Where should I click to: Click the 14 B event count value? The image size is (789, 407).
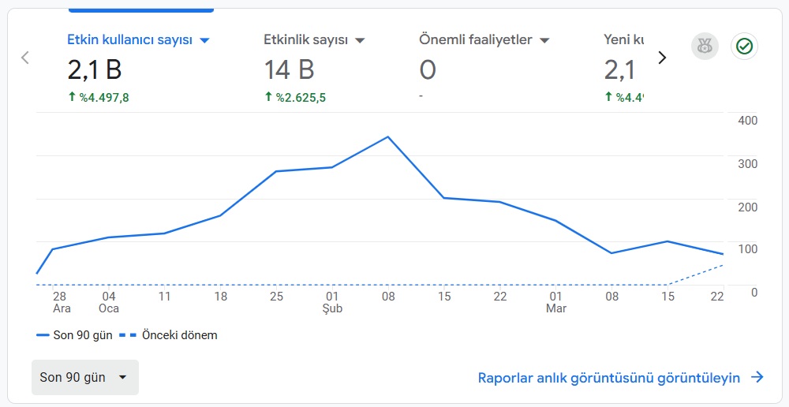[290, 70]
